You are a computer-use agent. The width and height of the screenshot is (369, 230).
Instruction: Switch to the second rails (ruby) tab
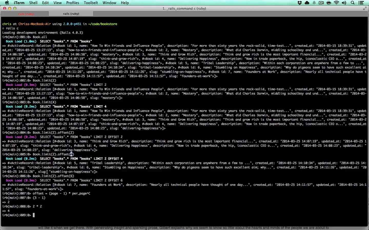[x=71, y=14]
